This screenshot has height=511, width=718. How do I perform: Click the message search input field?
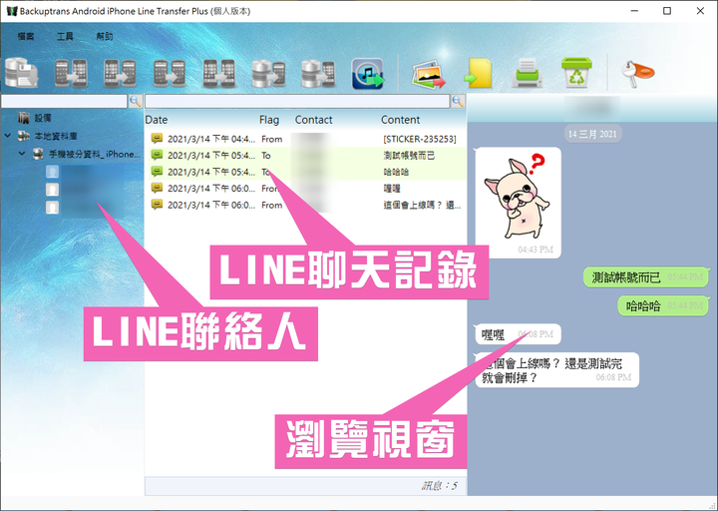tap(297, 101)
